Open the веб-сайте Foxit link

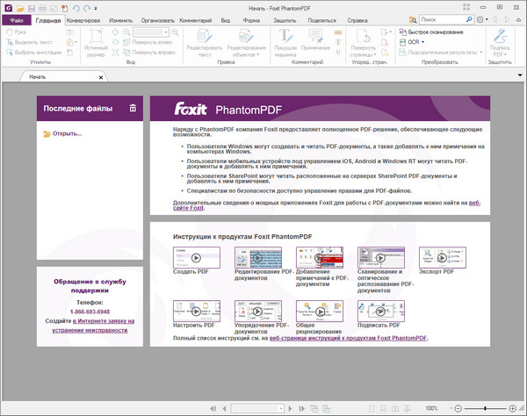pos(189,208)
